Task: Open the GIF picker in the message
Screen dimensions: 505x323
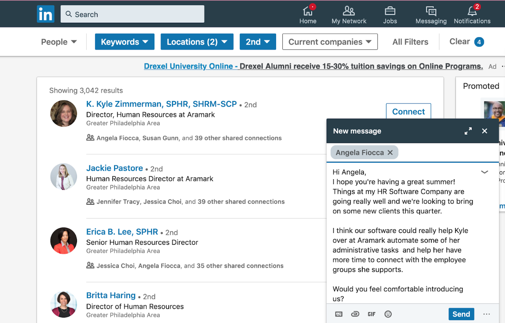Action: click(372, 314)
